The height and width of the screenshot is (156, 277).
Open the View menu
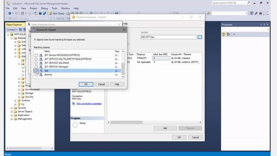(x=23, y=8)
